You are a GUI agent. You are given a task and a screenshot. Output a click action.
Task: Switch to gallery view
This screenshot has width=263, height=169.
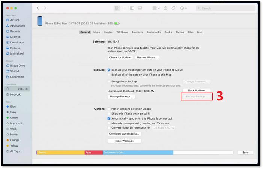[x=140, y=8]
